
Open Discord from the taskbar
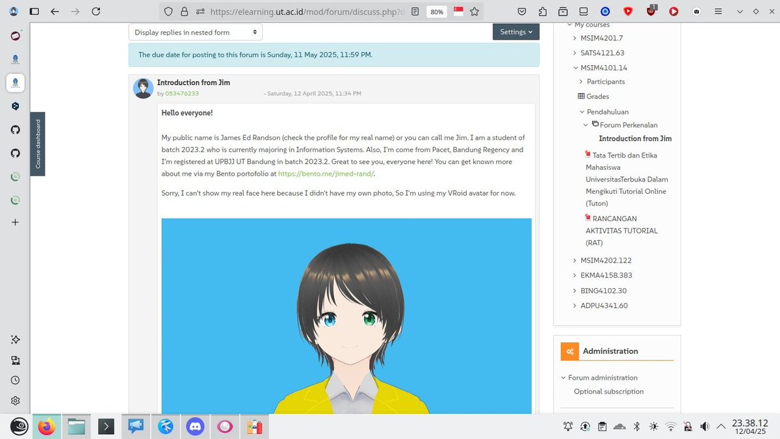click(x=195, y=427)
